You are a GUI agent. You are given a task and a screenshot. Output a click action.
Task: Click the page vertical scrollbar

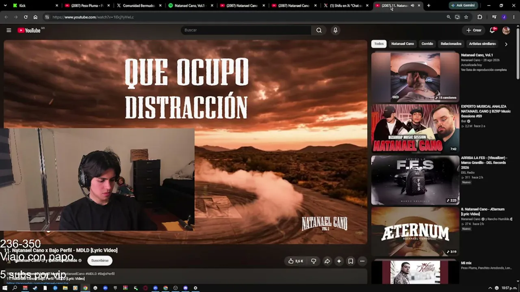click(x=518, y=53)
